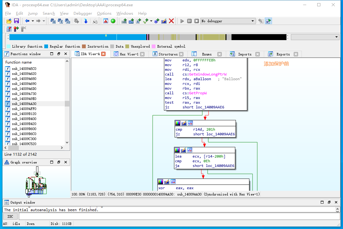Jump back with the blue left arrow
343x229 pixels.
27,21
